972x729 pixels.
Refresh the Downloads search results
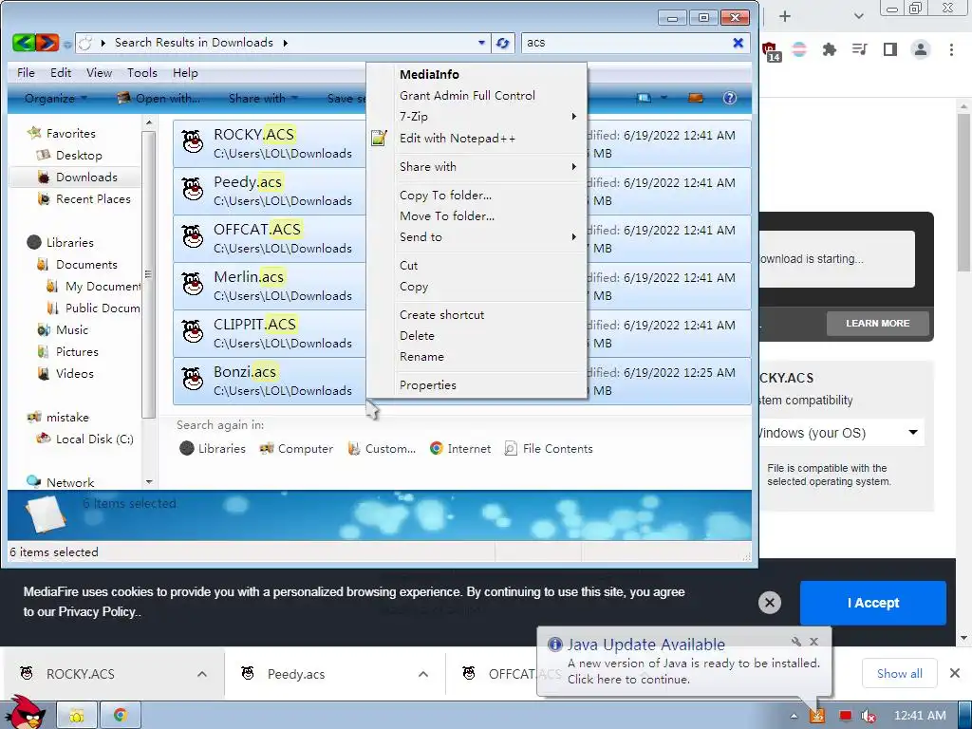click(503, 43)
